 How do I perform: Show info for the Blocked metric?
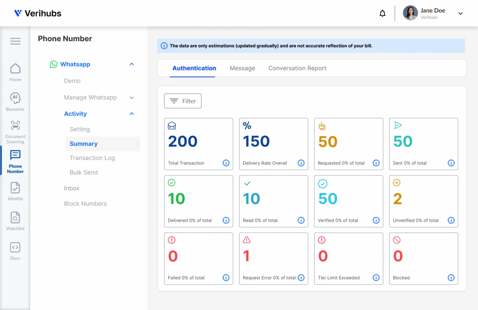point(451,278)
